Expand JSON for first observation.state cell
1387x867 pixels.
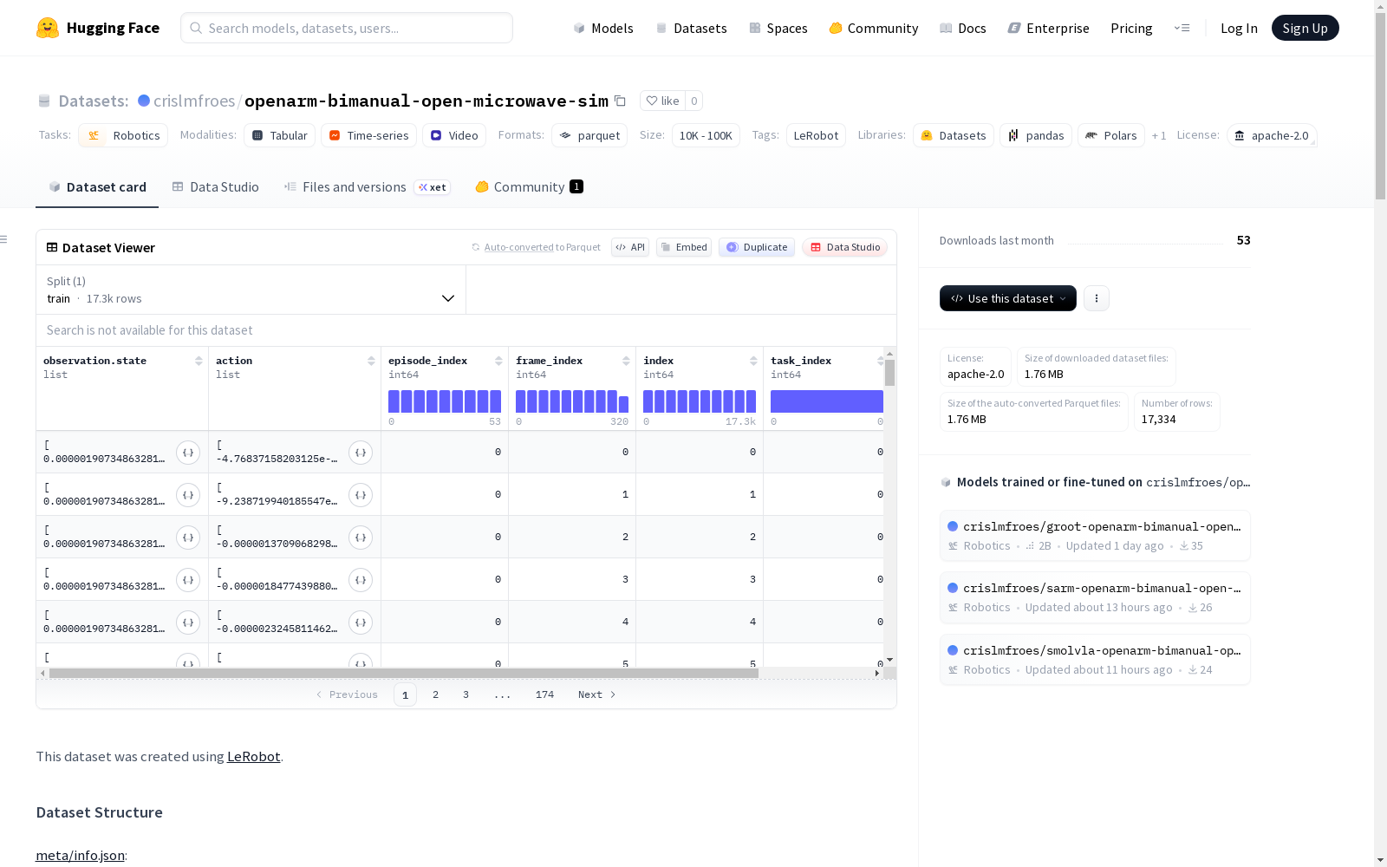[188, 453]
